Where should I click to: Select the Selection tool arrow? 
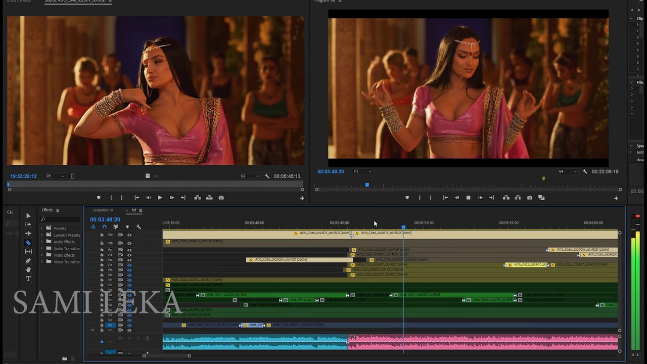pos(28,216)
